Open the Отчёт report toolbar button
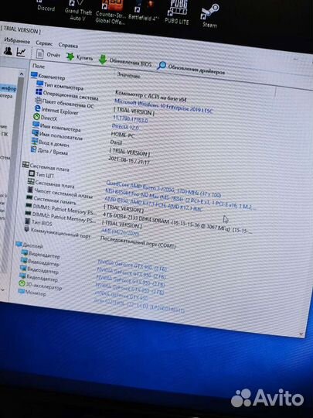The width and height of the screenshot is (313, 418). pyautogui.click(x=48, y=54)
